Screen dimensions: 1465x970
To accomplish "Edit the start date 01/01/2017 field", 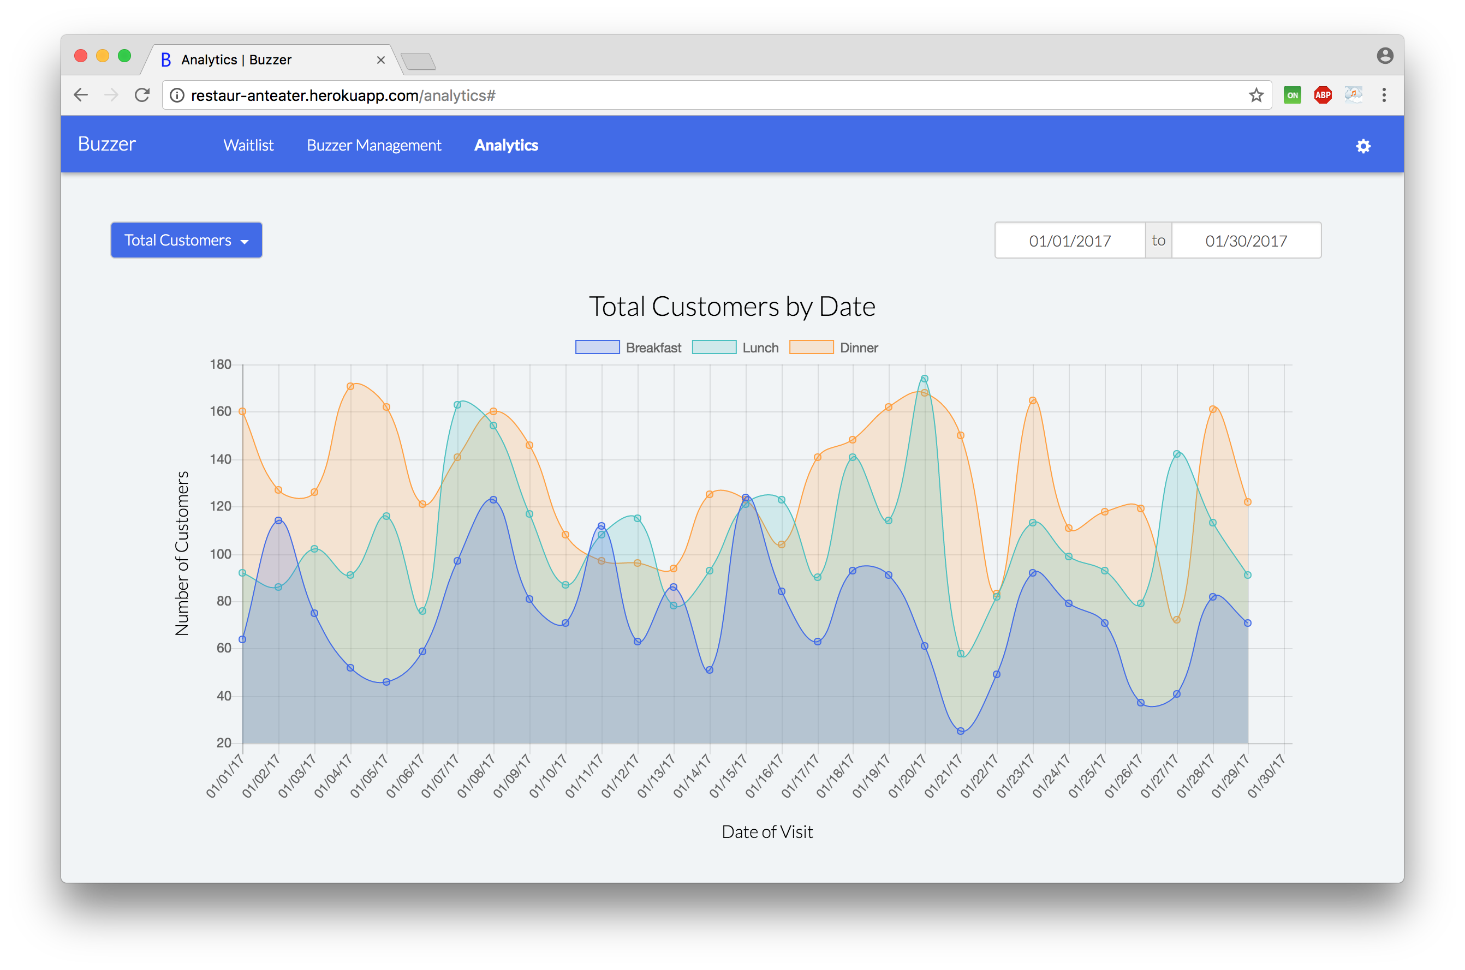I will coord(1069,241).
